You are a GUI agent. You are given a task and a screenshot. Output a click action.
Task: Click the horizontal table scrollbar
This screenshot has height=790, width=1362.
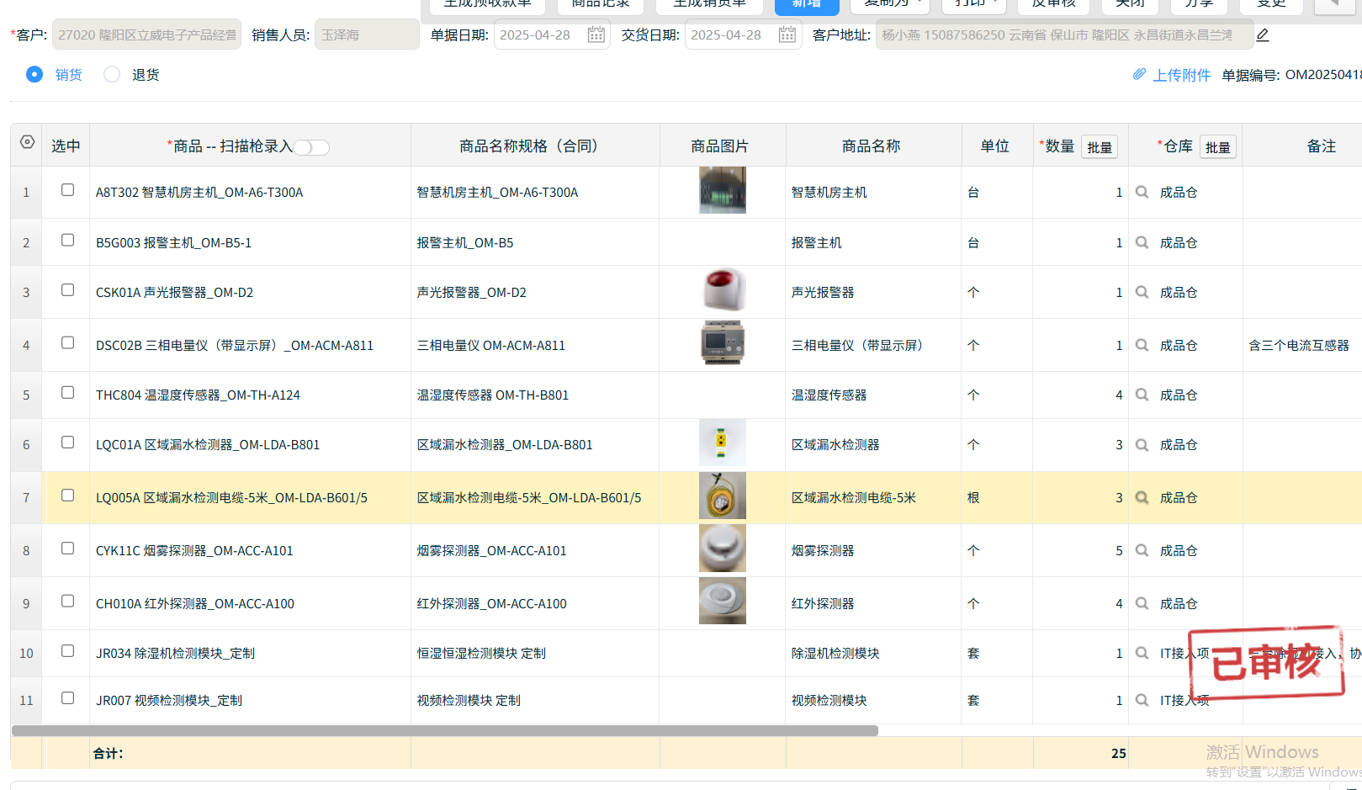(445, 730)
